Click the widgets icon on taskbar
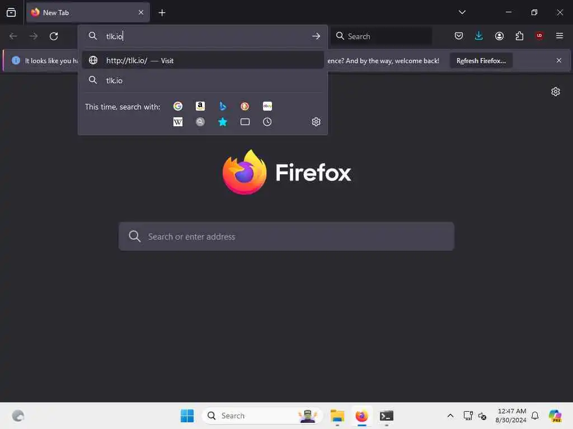This screenshot has width=573, height=429. (18, 416)
